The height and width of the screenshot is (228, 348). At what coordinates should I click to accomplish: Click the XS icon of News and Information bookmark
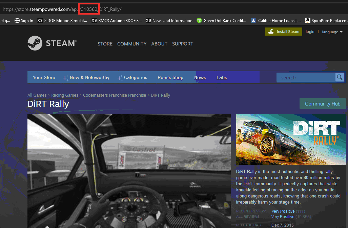pos(148,21)
